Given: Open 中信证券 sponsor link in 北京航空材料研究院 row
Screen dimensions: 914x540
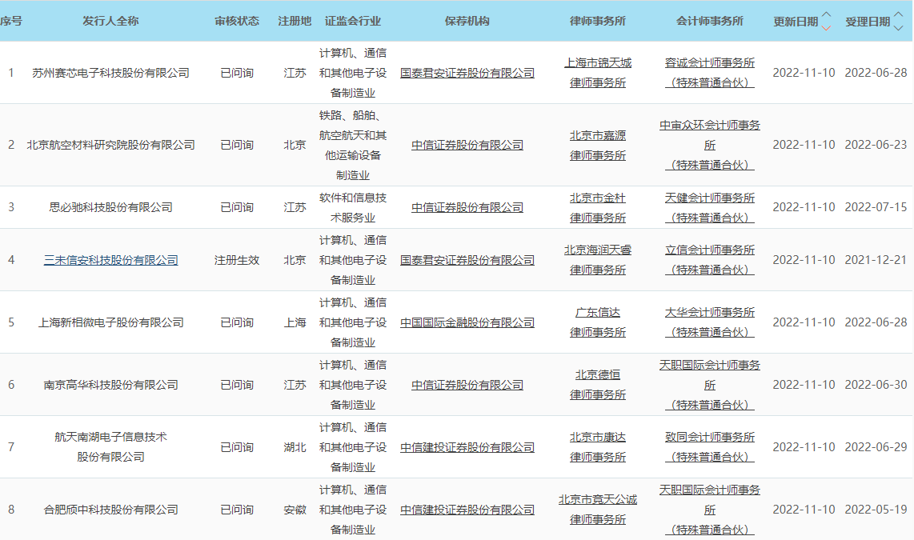Looking at the screenshot, I should click(x=467, y=145).
